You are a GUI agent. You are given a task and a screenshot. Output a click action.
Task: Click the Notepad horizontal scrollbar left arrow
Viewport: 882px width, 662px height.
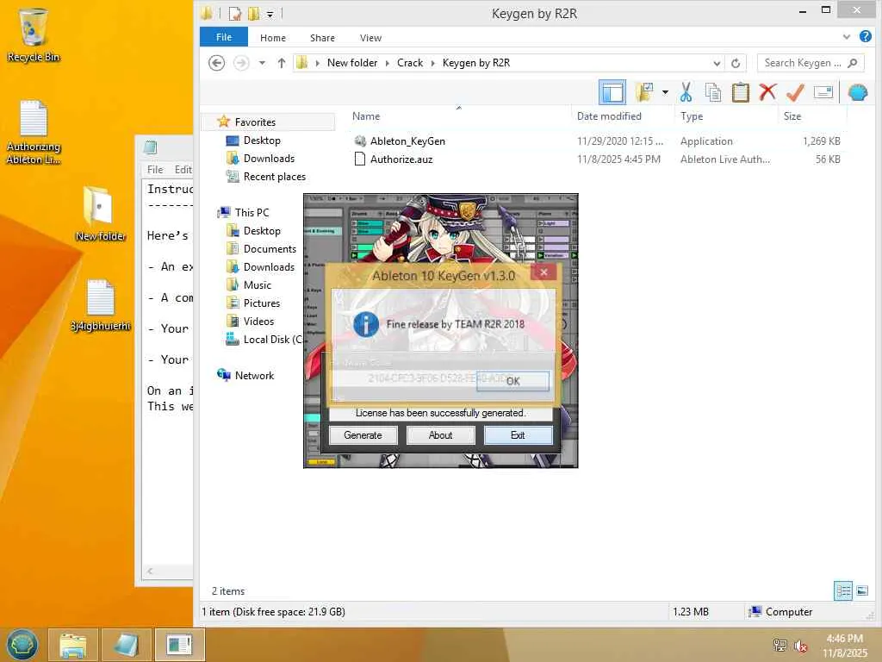(x=150, y=571)
